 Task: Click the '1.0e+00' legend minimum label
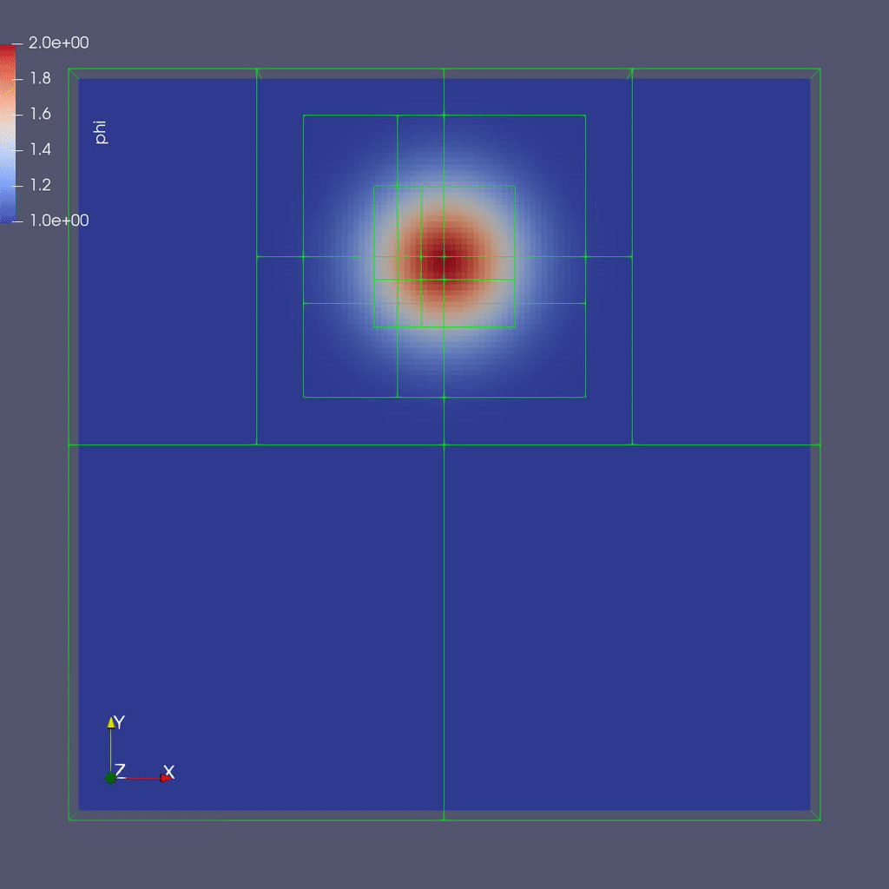[59, 220]
